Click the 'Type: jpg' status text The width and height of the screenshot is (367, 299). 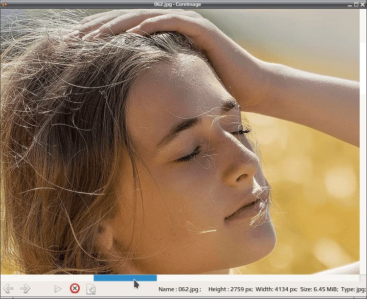click(x=353, y=289)
